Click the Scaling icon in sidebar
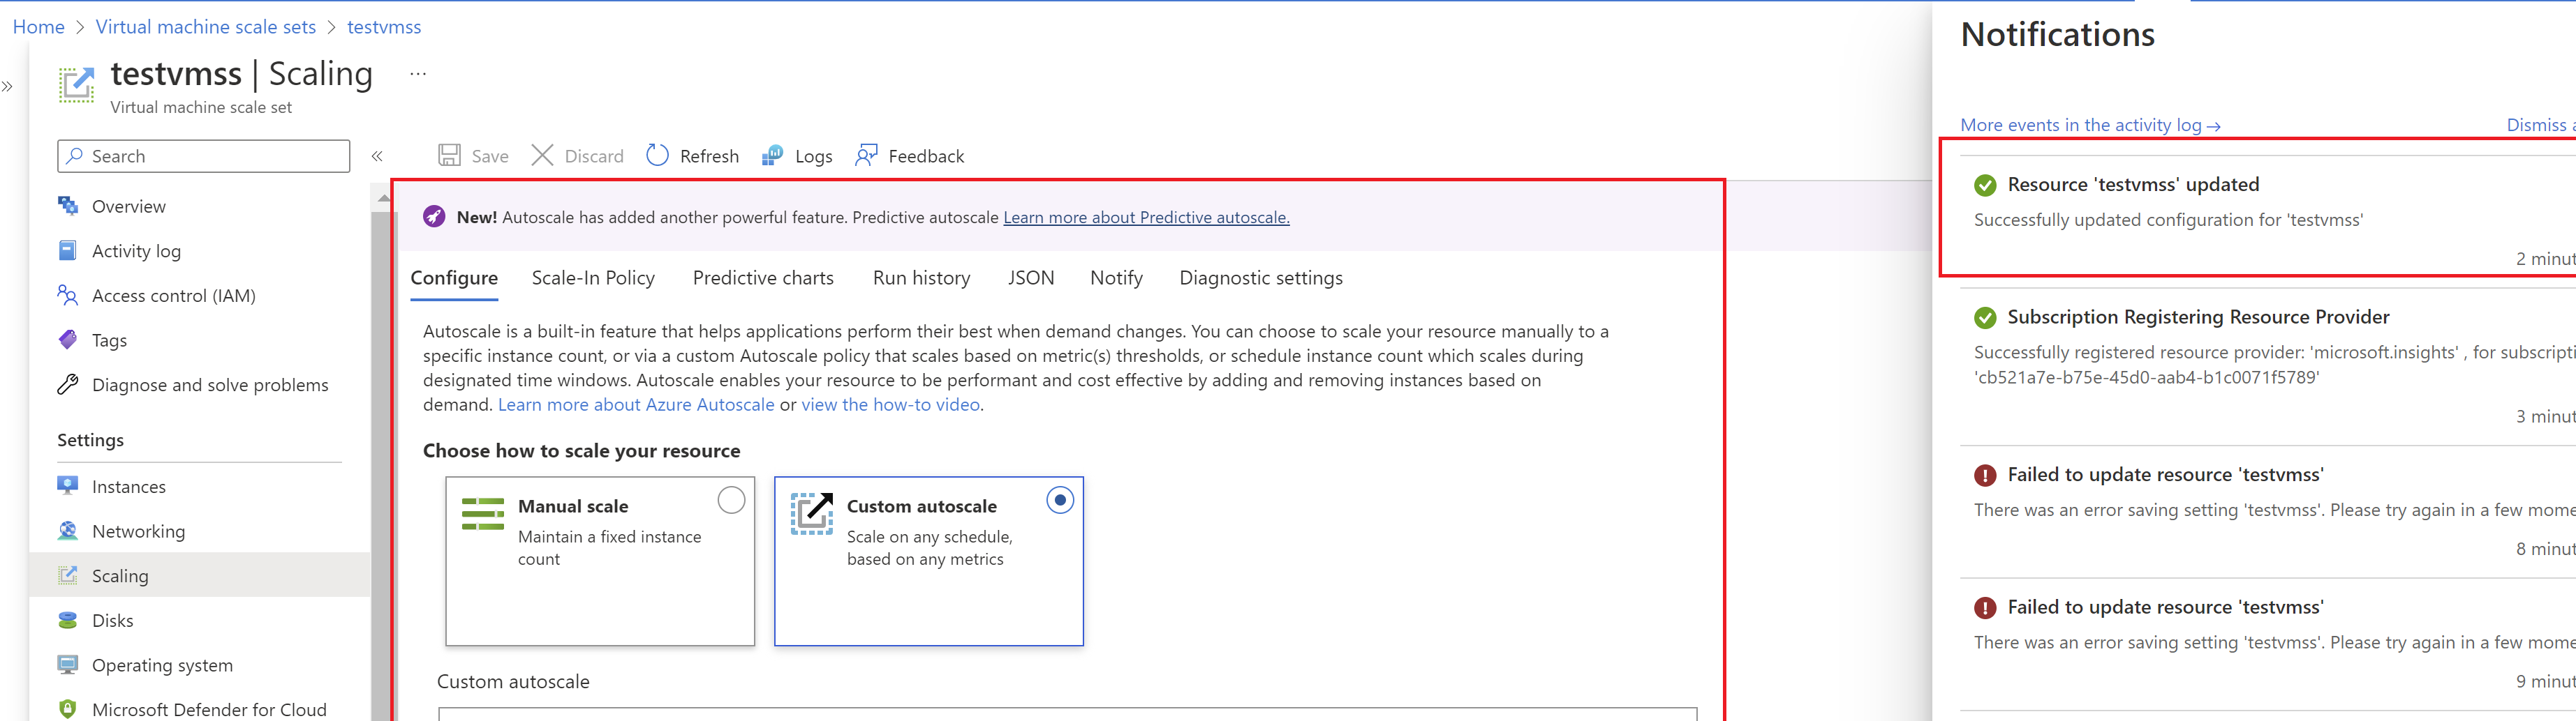2576x721 pixels. (x=68, y=575)
